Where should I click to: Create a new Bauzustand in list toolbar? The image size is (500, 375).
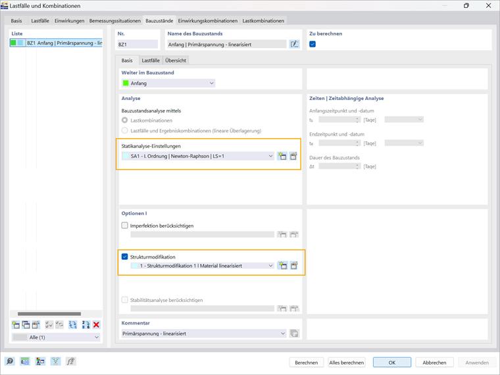(16, 324)
